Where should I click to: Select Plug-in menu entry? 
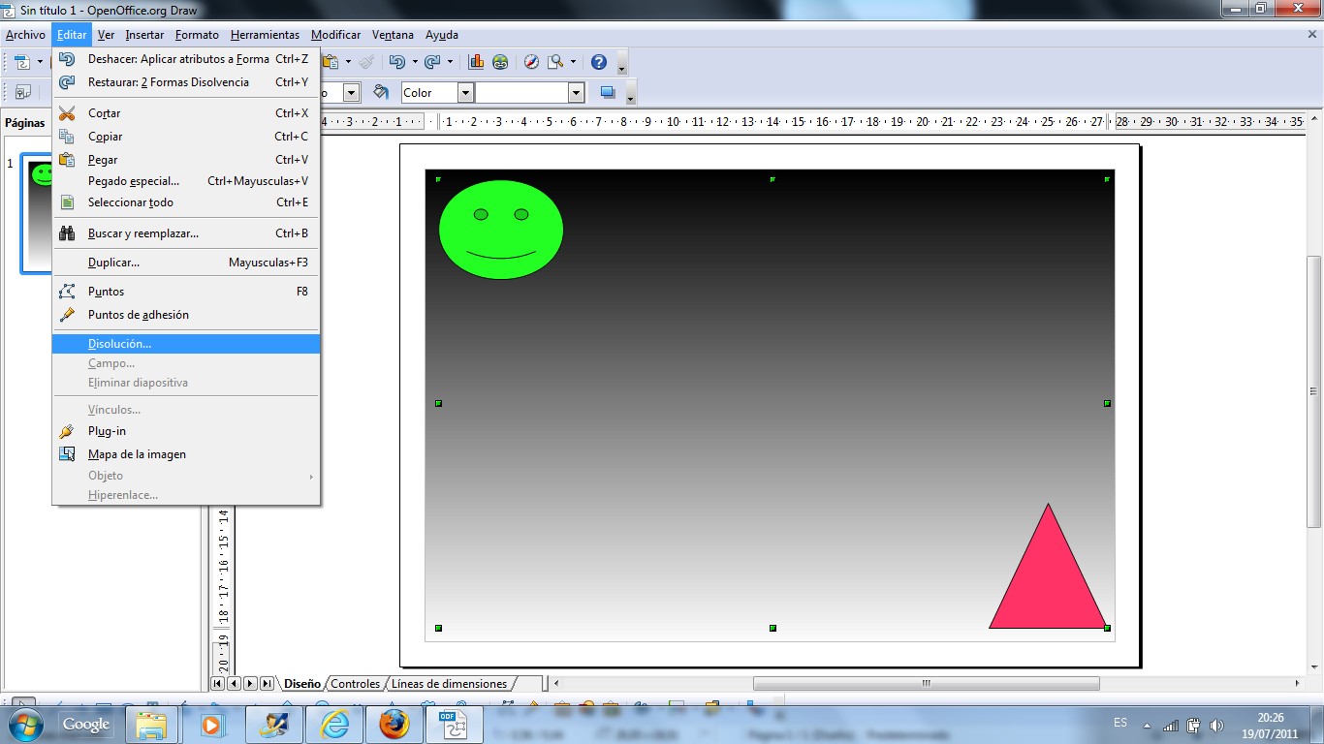(x=186, y=431)
